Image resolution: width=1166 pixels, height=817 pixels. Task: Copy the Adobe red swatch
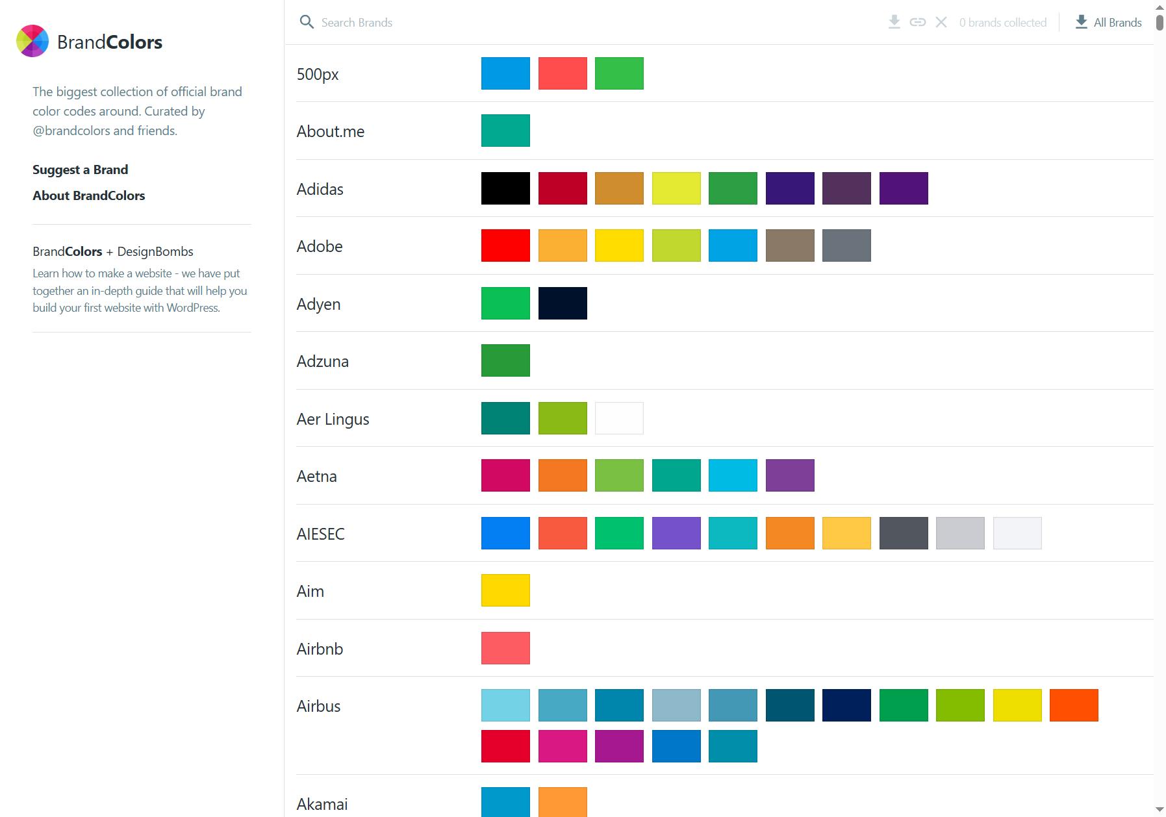[x=505, y=245]
